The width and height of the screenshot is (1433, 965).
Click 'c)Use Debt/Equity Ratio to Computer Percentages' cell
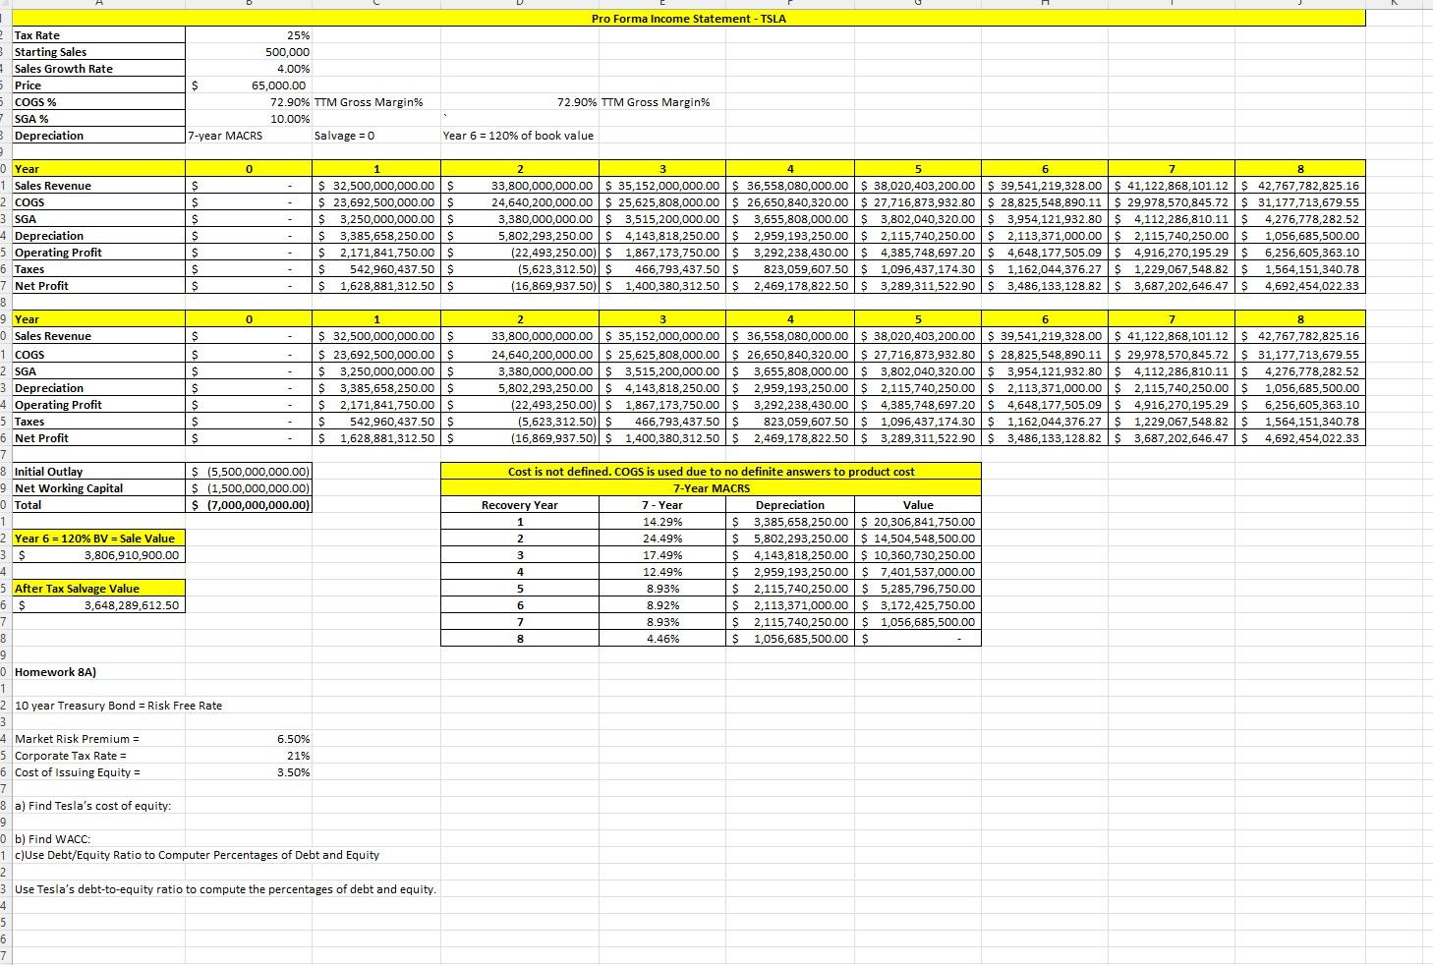coord(197,855)
